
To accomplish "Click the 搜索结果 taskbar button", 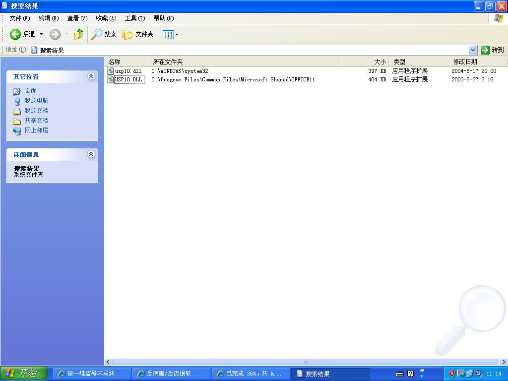I will tap(330, 374).
